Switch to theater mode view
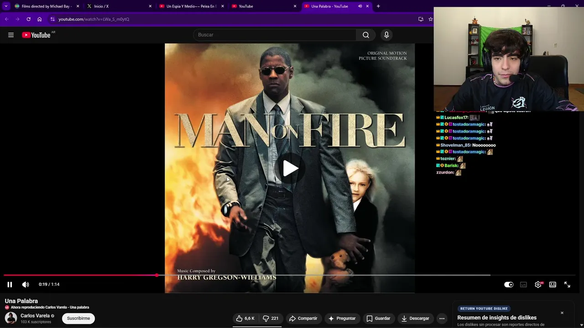Viewport: 584px width, 328px height. click(553, 285)
